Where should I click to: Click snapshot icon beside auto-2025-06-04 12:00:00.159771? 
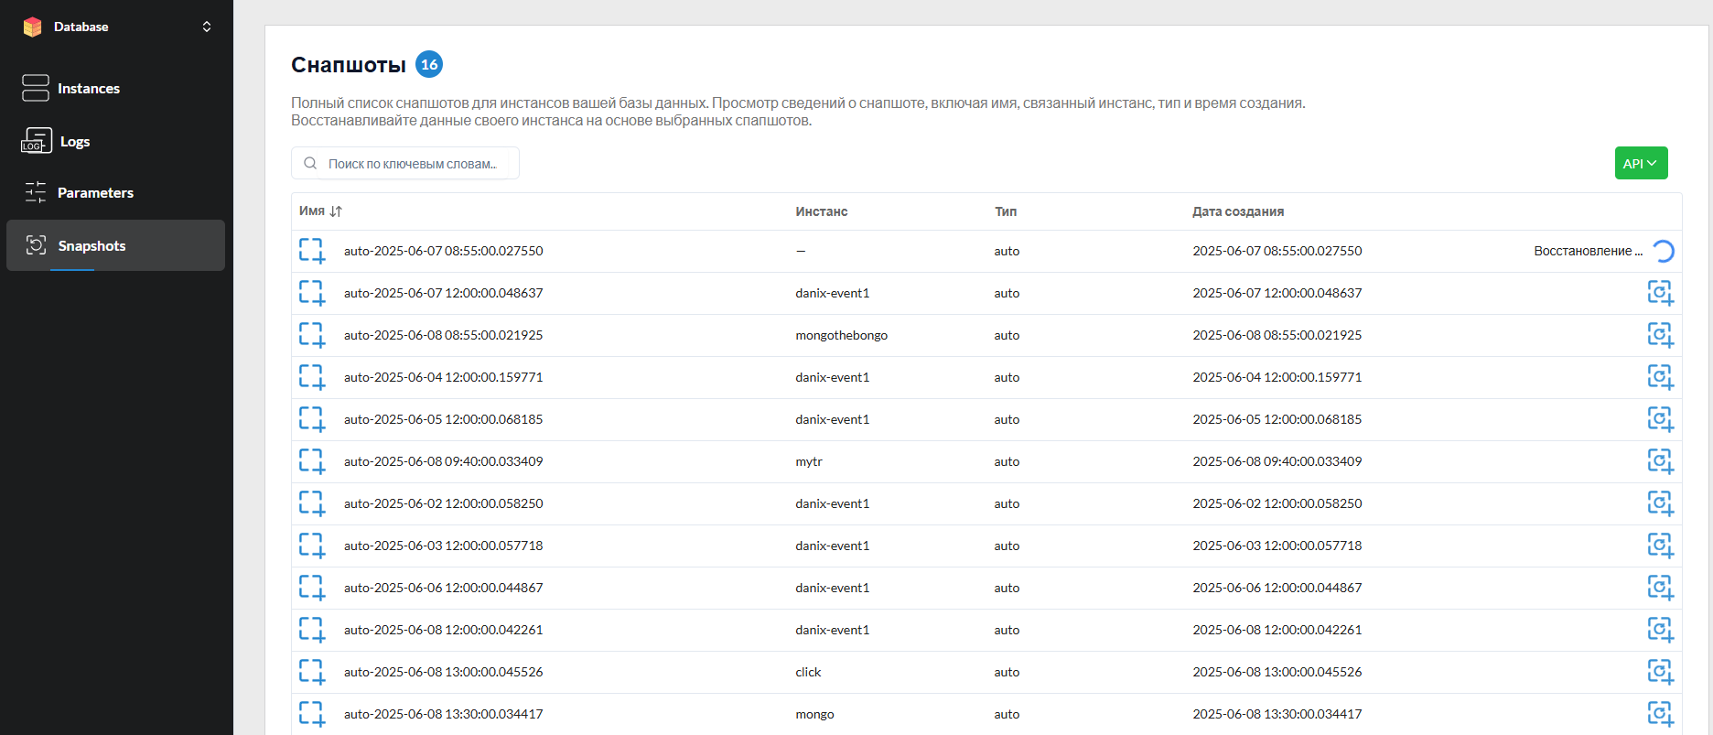pos(312,377)
